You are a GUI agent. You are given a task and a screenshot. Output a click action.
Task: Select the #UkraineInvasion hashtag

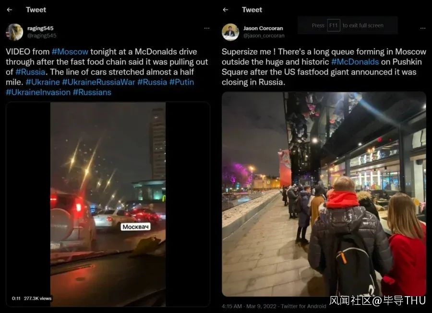pyautogui.click(x=38, y=92)
